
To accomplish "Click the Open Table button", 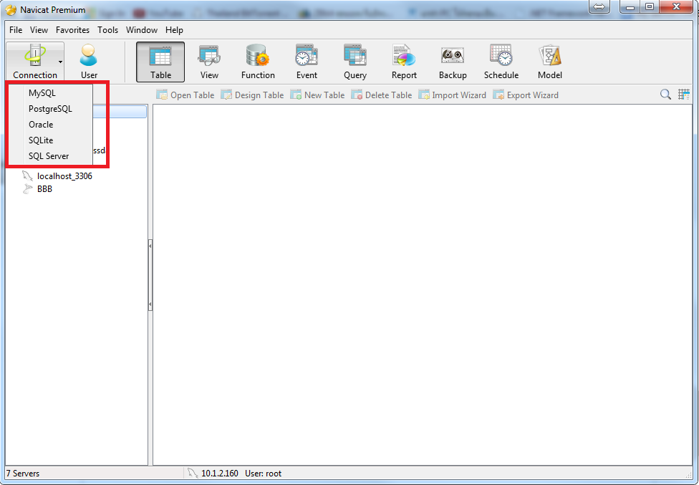I will pyautogui.click(x=185, y=95).
